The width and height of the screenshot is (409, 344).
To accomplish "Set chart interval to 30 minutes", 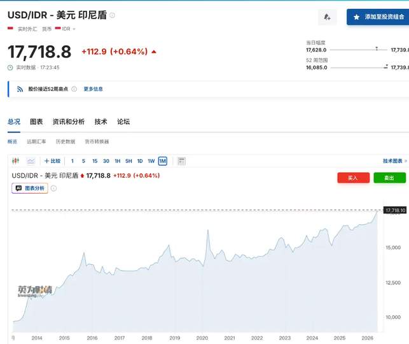I will click(x=106, y=161).
